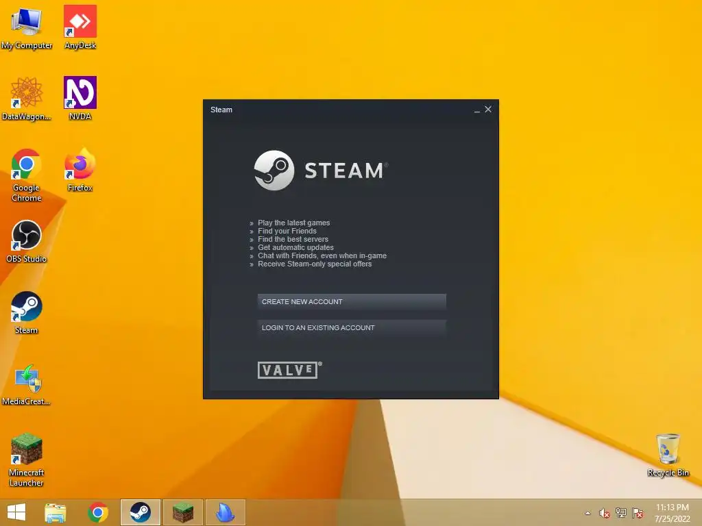Viewport: 702px width, 526px height.
Task: Click the "Find the best servers" text
Action: coord(293,239)
